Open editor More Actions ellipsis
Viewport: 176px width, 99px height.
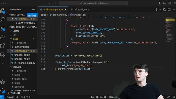pos(174,10)
